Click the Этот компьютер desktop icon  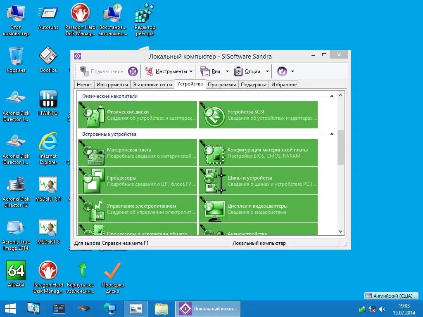[16, 20]
